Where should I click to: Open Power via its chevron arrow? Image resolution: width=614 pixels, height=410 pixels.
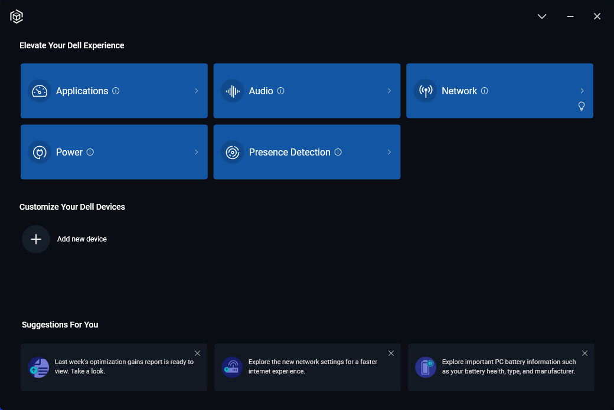[x=196, y=152]
